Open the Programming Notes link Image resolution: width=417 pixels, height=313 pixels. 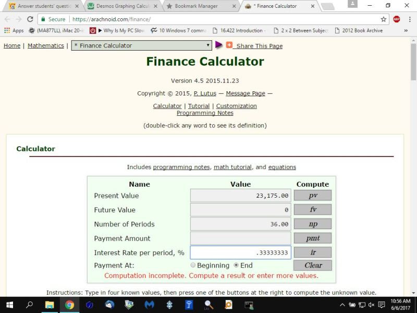[x=205, y=113]
